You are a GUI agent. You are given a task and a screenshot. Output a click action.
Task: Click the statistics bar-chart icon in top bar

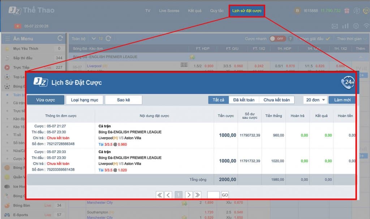(x=345, y=26)
